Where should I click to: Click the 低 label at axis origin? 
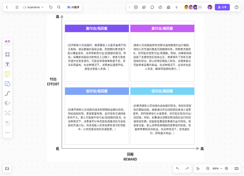pos(57,149)
